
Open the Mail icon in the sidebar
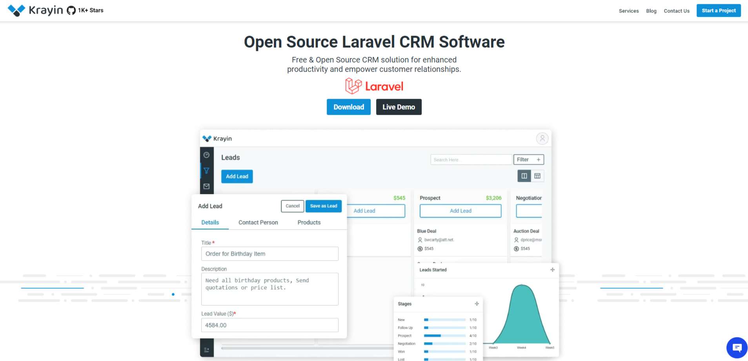[207, 186]
